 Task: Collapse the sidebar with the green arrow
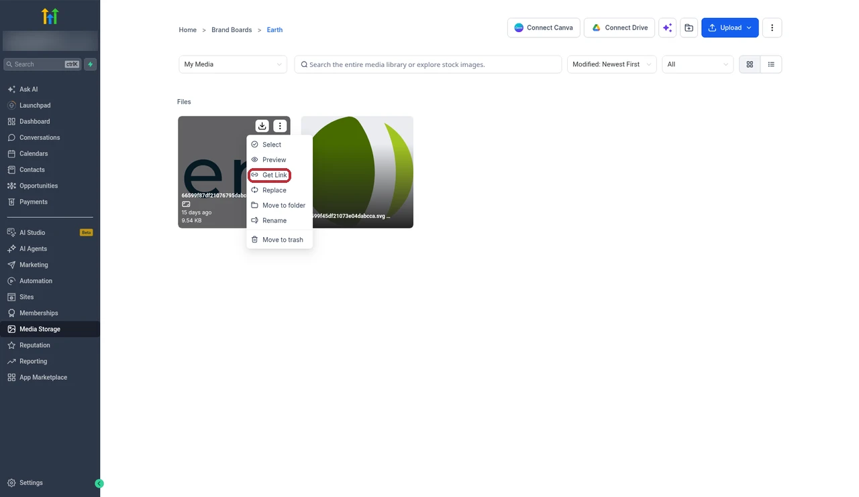(99, 484)
